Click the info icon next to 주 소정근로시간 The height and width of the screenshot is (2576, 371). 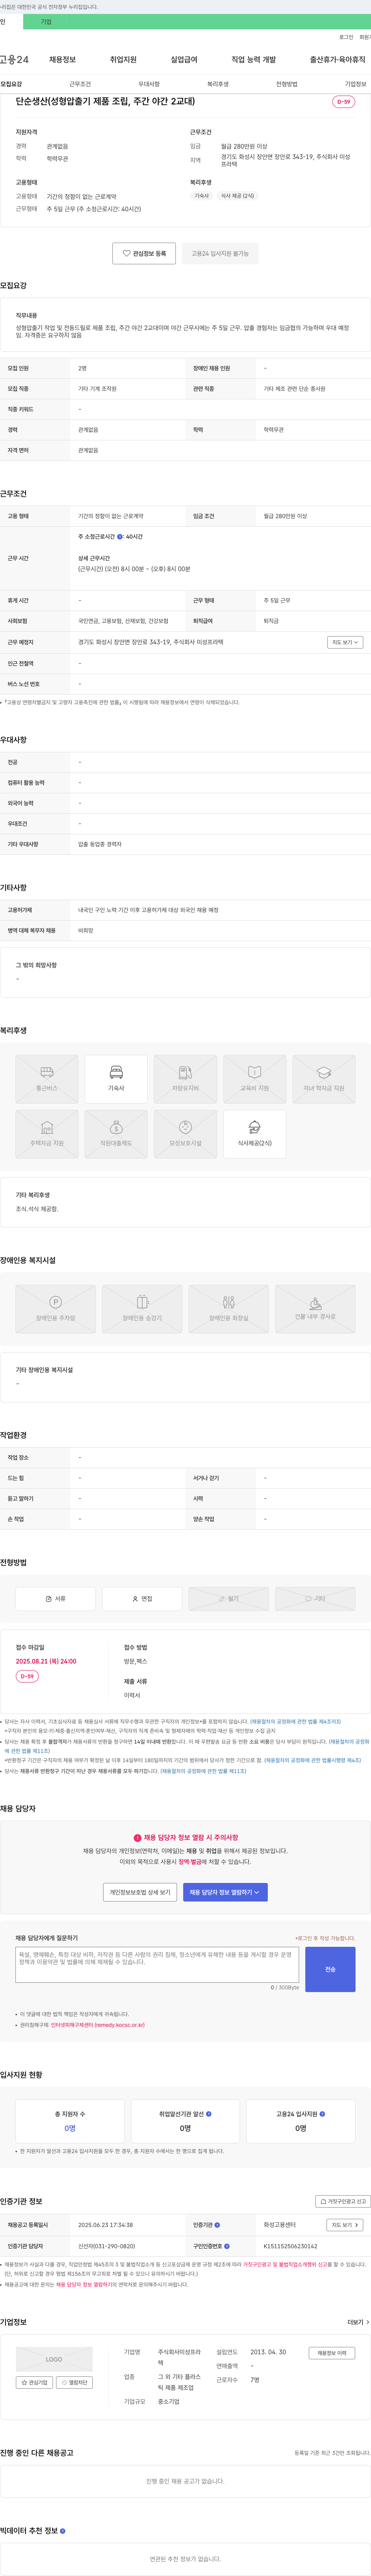(120, 537)
